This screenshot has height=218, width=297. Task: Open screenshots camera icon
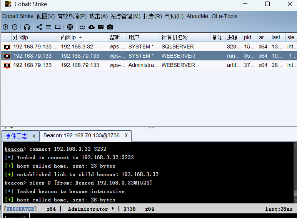pos(110,27)
